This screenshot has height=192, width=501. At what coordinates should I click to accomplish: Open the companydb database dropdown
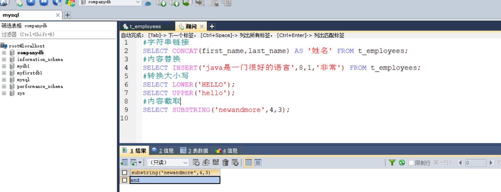point(110,3)
